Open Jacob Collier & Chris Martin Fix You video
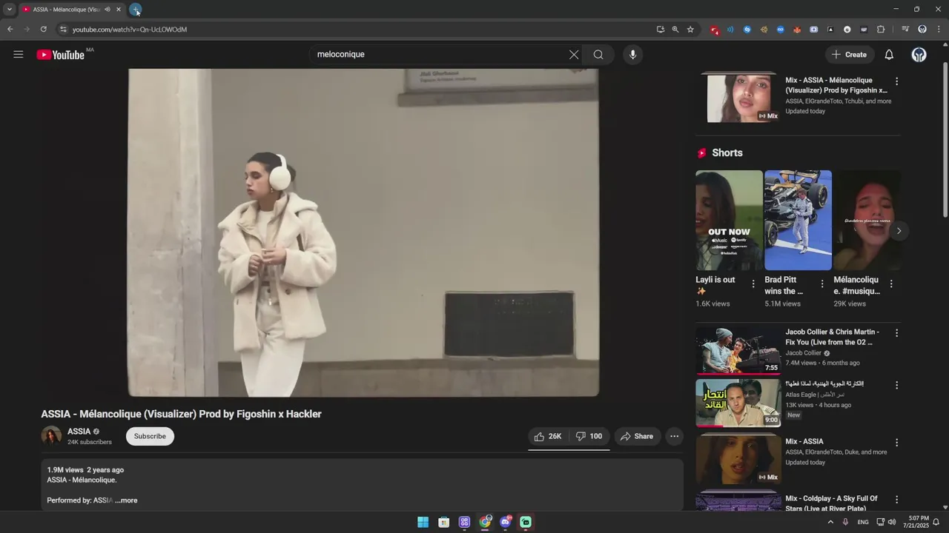The image size is (949, 533). click(832, 338)
